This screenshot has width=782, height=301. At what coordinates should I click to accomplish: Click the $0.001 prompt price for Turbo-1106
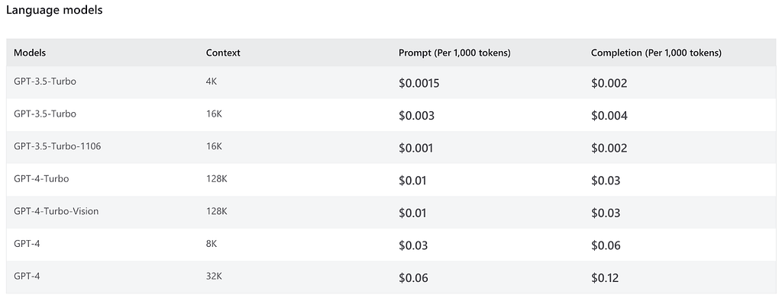pyautogui.click(x=416, y=149)
